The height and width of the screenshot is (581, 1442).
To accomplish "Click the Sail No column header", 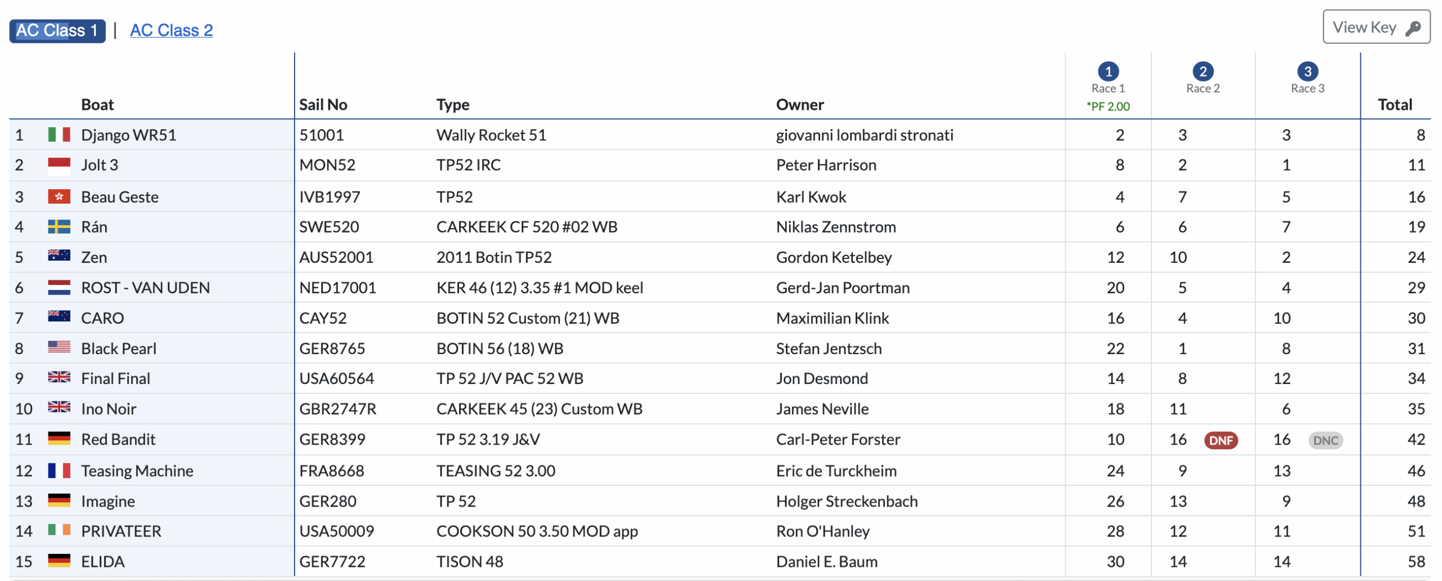I will tap(323, 105).
